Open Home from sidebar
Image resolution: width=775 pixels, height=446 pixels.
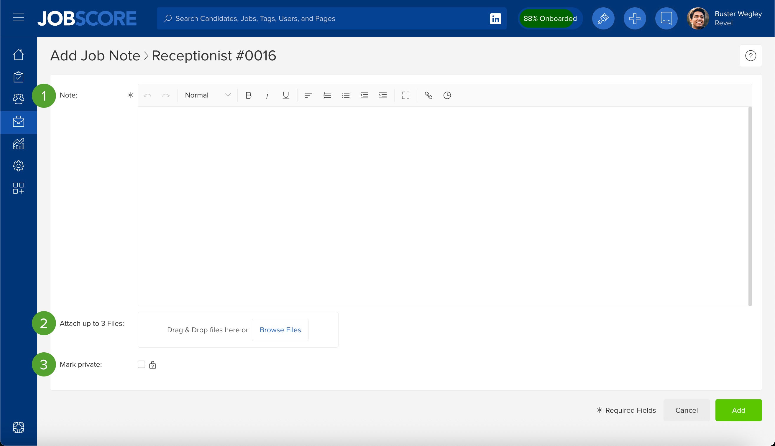click(x=18, y=55)
